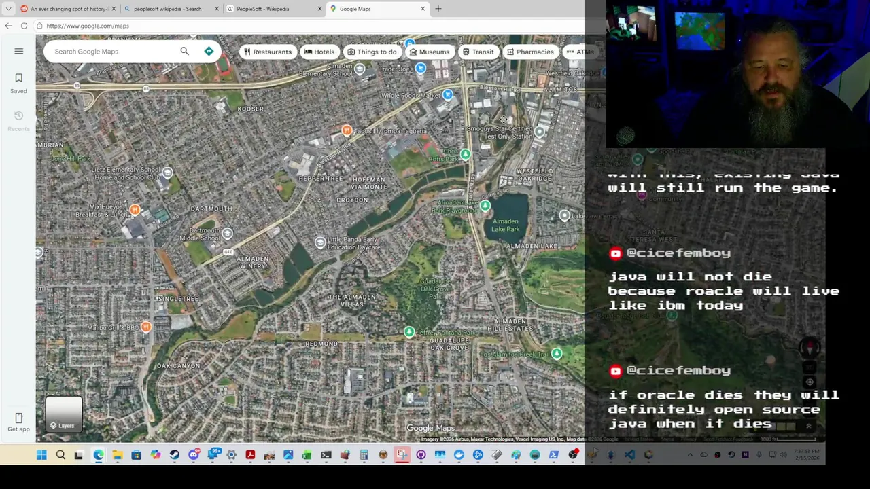870x489 pixels.
Task: Open the Google Maps hamburger menu
Action: pos(19,52)
